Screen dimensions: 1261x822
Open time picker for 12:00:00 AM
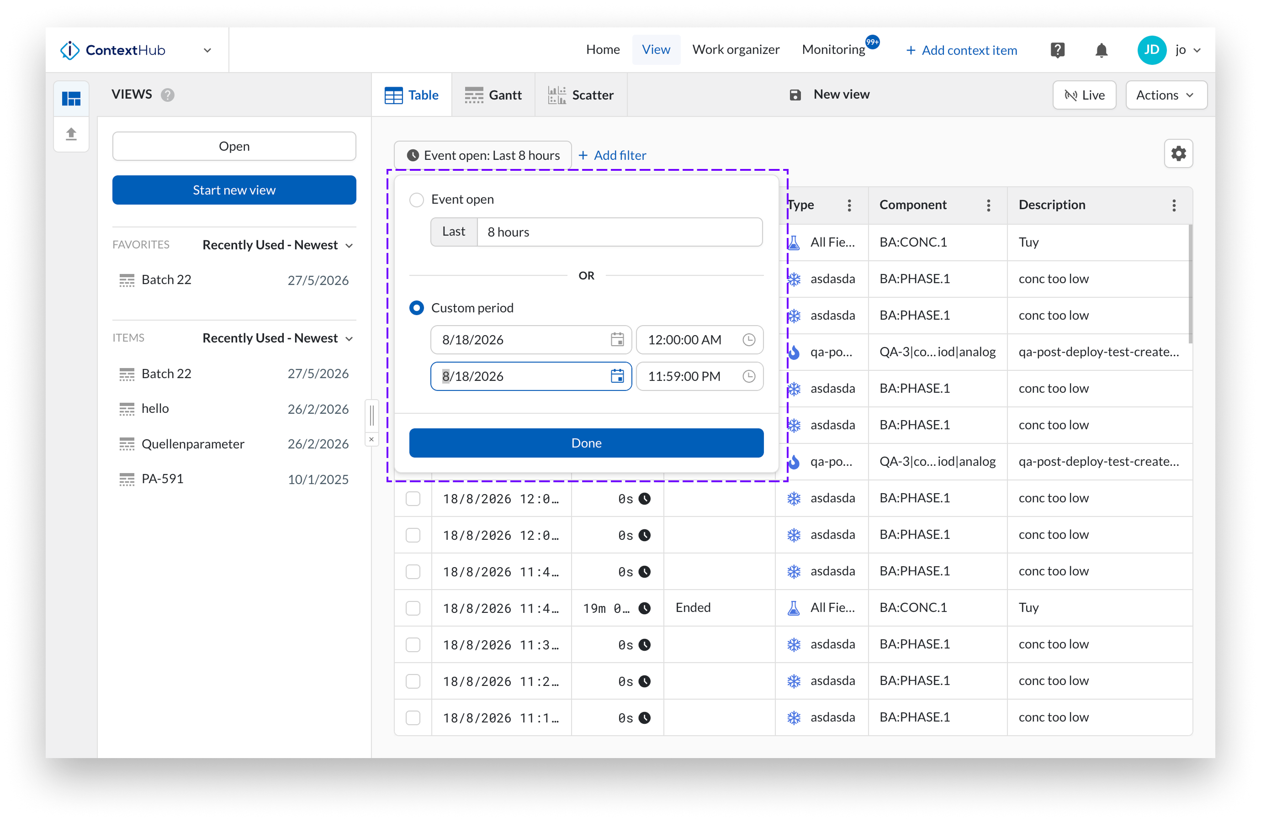[748, 339]
